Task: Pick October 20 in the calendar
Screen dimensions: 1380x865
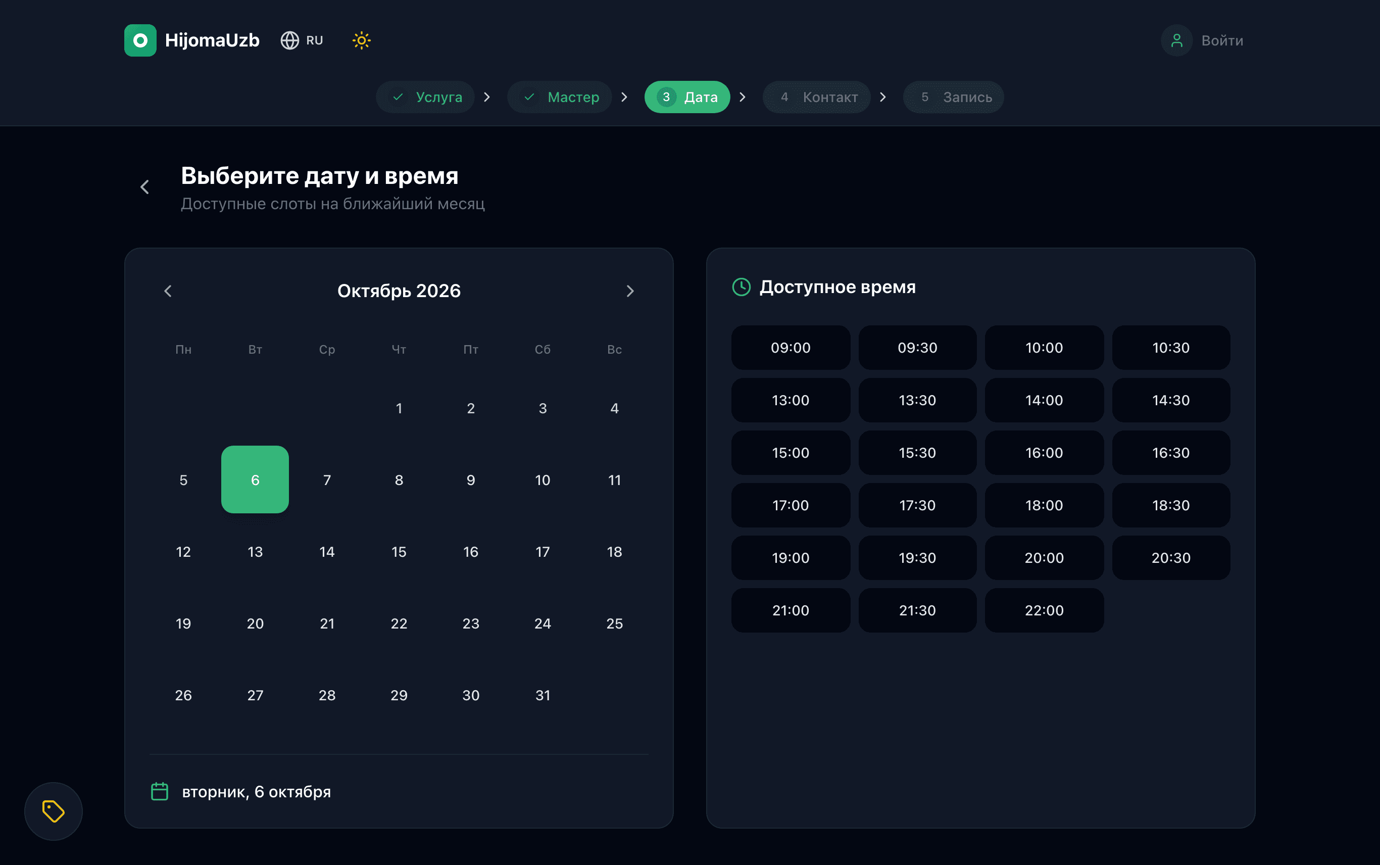Action: pyautogui.click(x=255, y=623)
